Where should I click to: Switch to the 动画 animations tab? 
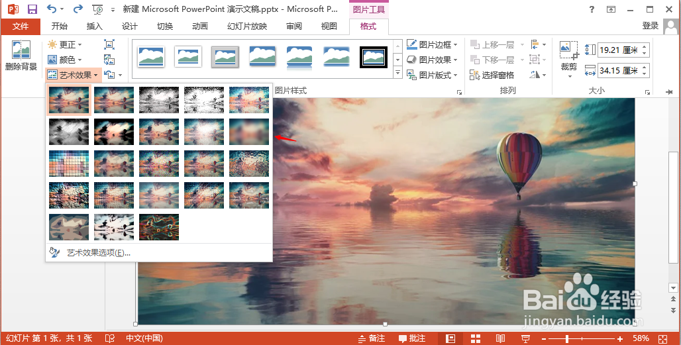coord(200,26)
